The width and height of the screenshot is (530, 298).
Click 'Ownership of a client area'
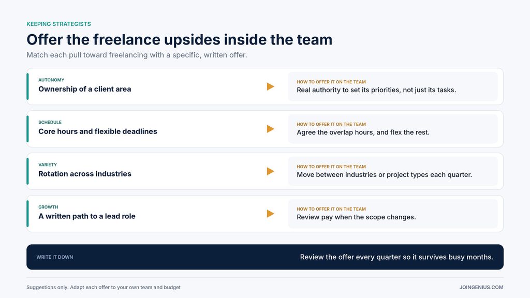[x=85, y=89]
